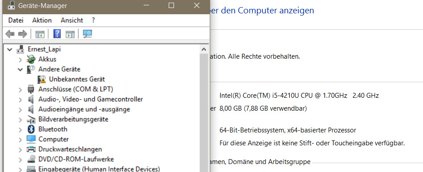Open the ? help menu
The height and width of the screenshot is (172, 423).
pyautogui.click(x=93, y=20)
